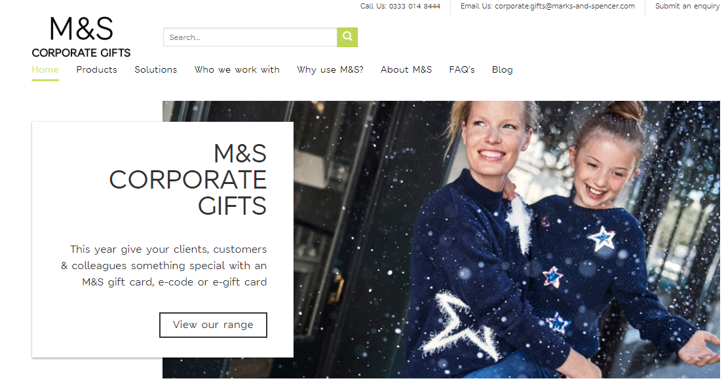This screenshot has width=726, height=385.
Task: Go to Who we work with
Action: point(237,70)
